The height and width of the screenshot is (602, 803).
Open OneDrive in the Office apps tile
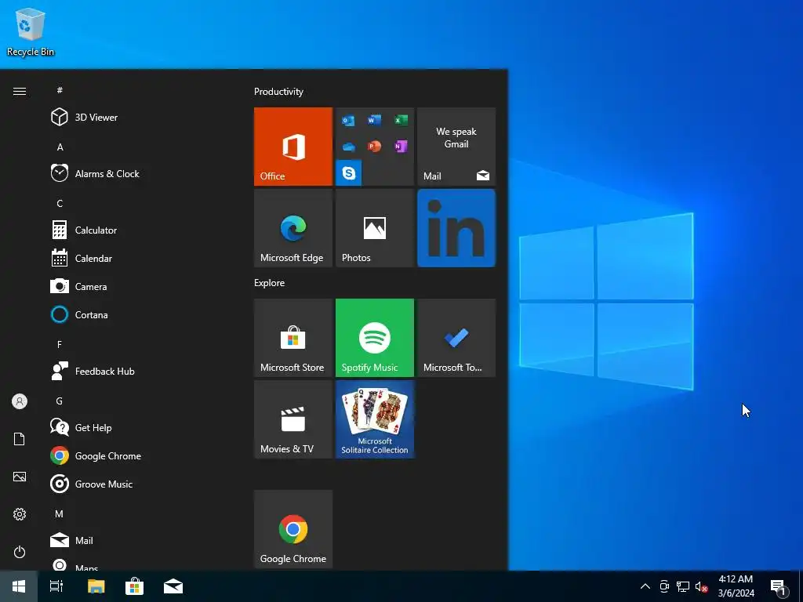click(x=349, y=147)
